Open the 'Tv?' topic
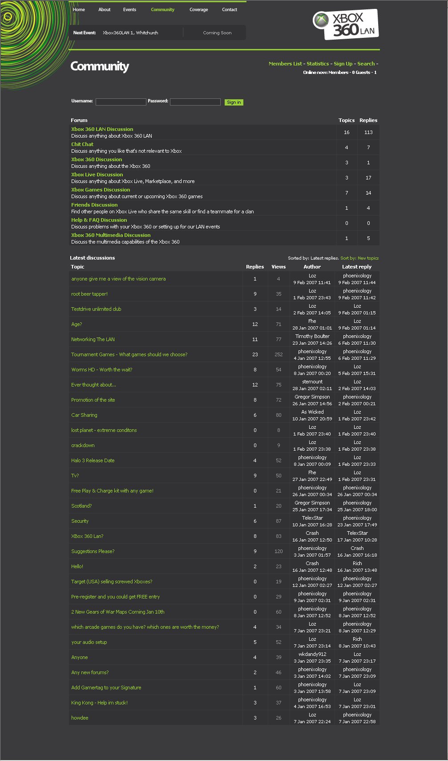This screenshot has height=761, width=448. coord(75,476)
